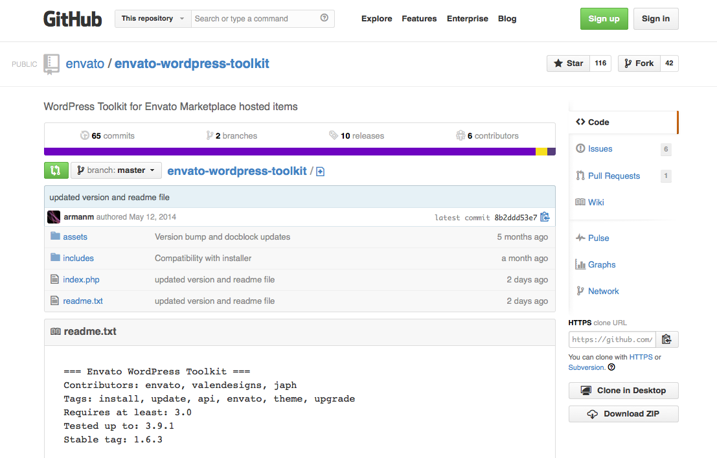Image resolution: width=717 pixels, height=458 pixels.
Task: Click the repository book icon beside envato
Action: tap(51, 64)
